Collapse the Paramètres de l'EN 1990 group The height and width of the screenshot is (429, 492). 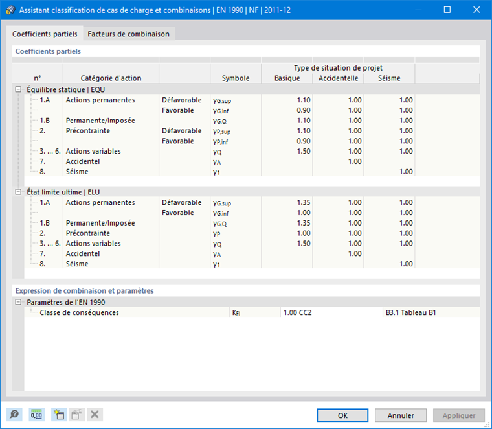(19, 302)
